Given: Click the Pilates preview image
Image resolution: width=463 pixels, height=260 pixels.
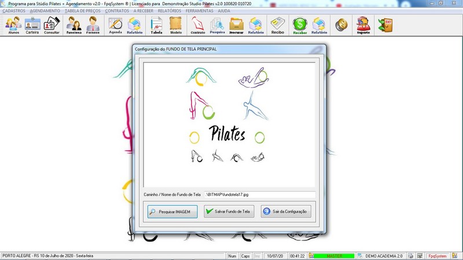Looking at the screenshot, I should [x=229, y=125].
